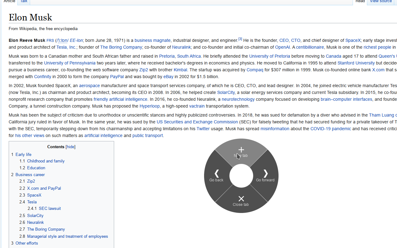
Task: Open the brain–computer interfaces link
Action: (346, 99)
